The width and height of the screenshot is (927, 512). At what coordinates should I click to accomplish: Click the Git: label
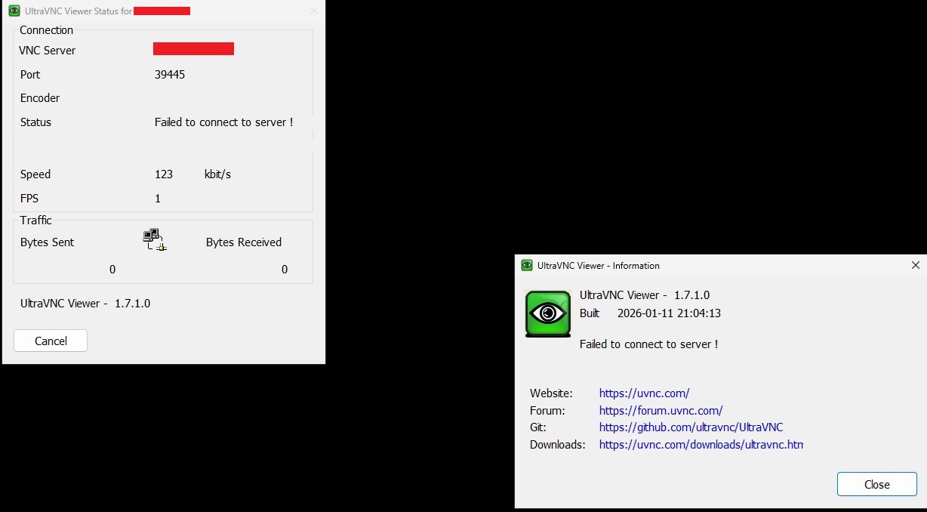(x=537, y=427)
